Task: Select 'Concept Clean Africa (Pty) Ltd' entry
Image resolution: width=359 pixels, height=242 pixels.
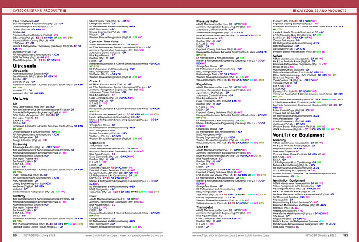Action: click(300, 154)
